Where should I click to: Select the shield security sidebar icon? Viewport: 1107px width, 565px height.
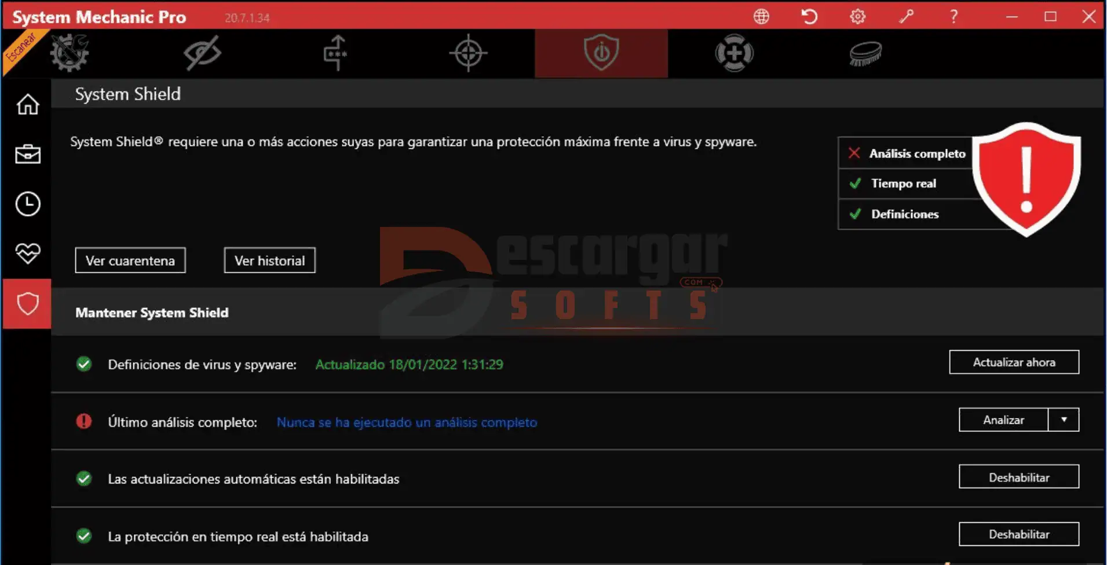click(x=27, y=303)
